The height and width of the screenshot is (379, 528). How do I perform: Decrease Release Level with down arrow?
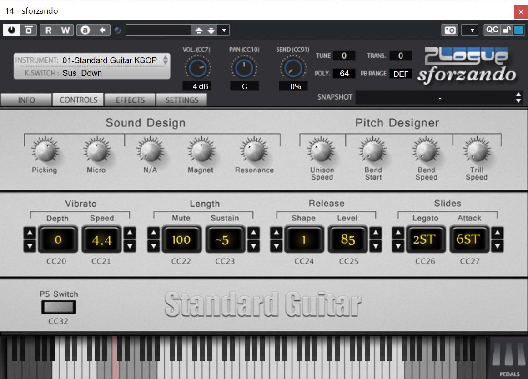pyautogui.click(x=376, y=246)
